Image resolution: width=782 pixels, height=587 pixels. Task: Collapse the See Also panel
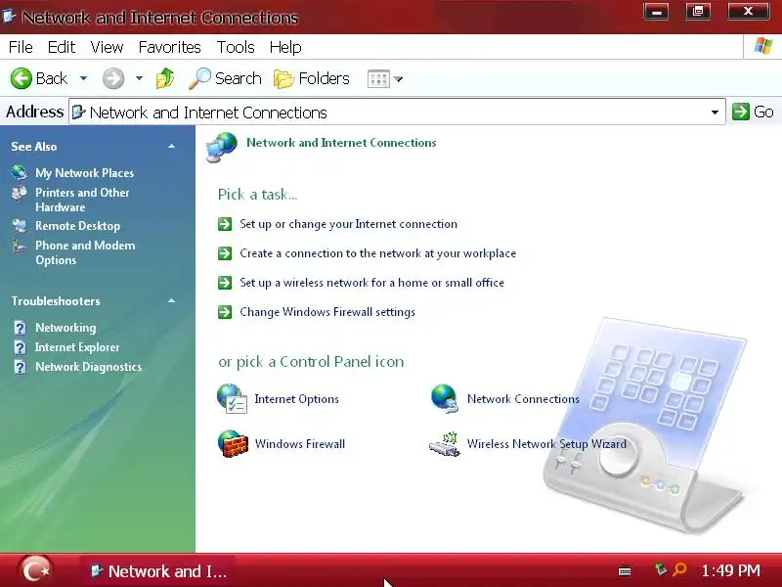pos(172,146)
